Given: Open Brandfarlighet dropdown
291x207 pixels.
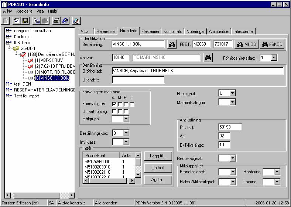Looking at the screenshot, I should click(233, 172).
